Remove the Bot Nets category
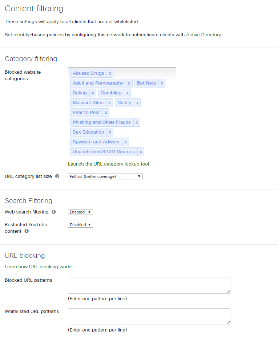Viewport: 278px width, 354px height. tap(162, 83)
